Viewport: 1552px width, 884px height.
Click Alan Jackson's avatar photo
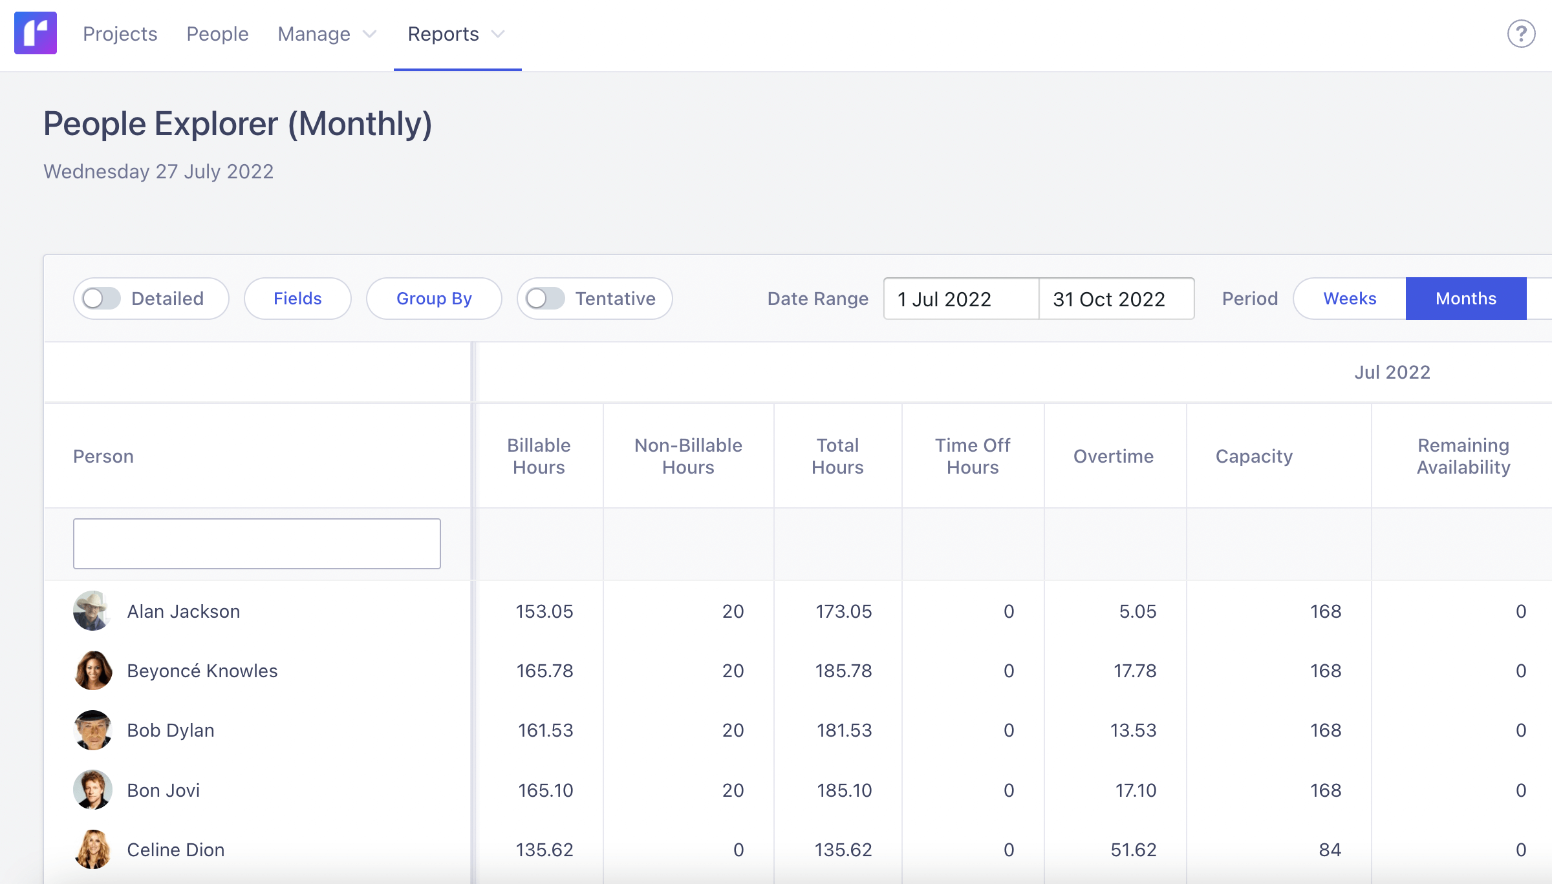coord(92,611)
